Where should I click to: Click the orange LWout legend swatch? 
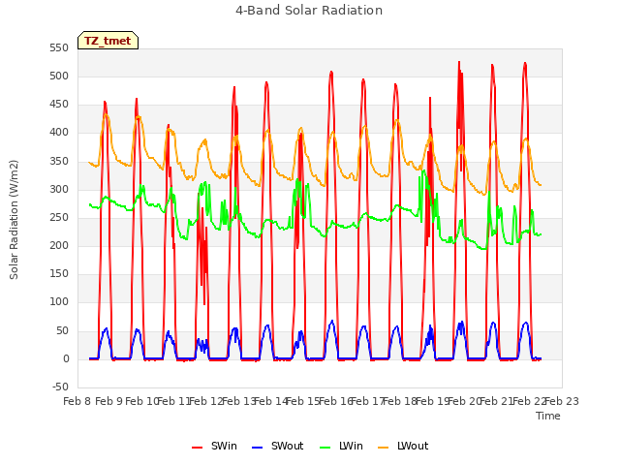pyautogui.click(x=384, y=448)
